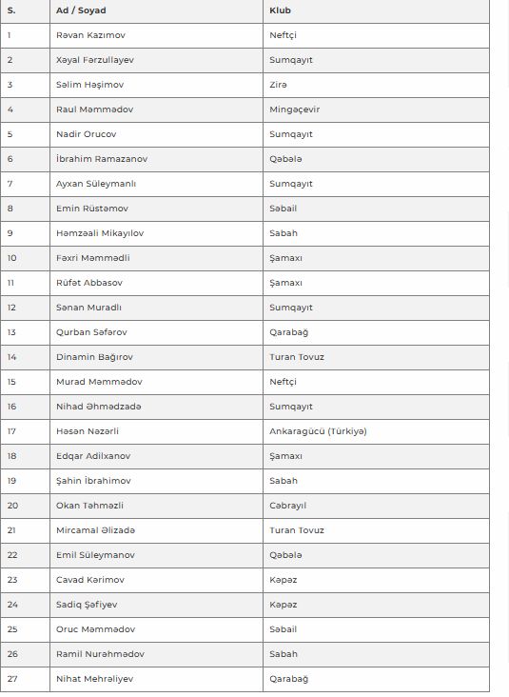This screenshot has height=697, width=509.
Task: Click the 'S.' number column header
Action: [11, 10]
